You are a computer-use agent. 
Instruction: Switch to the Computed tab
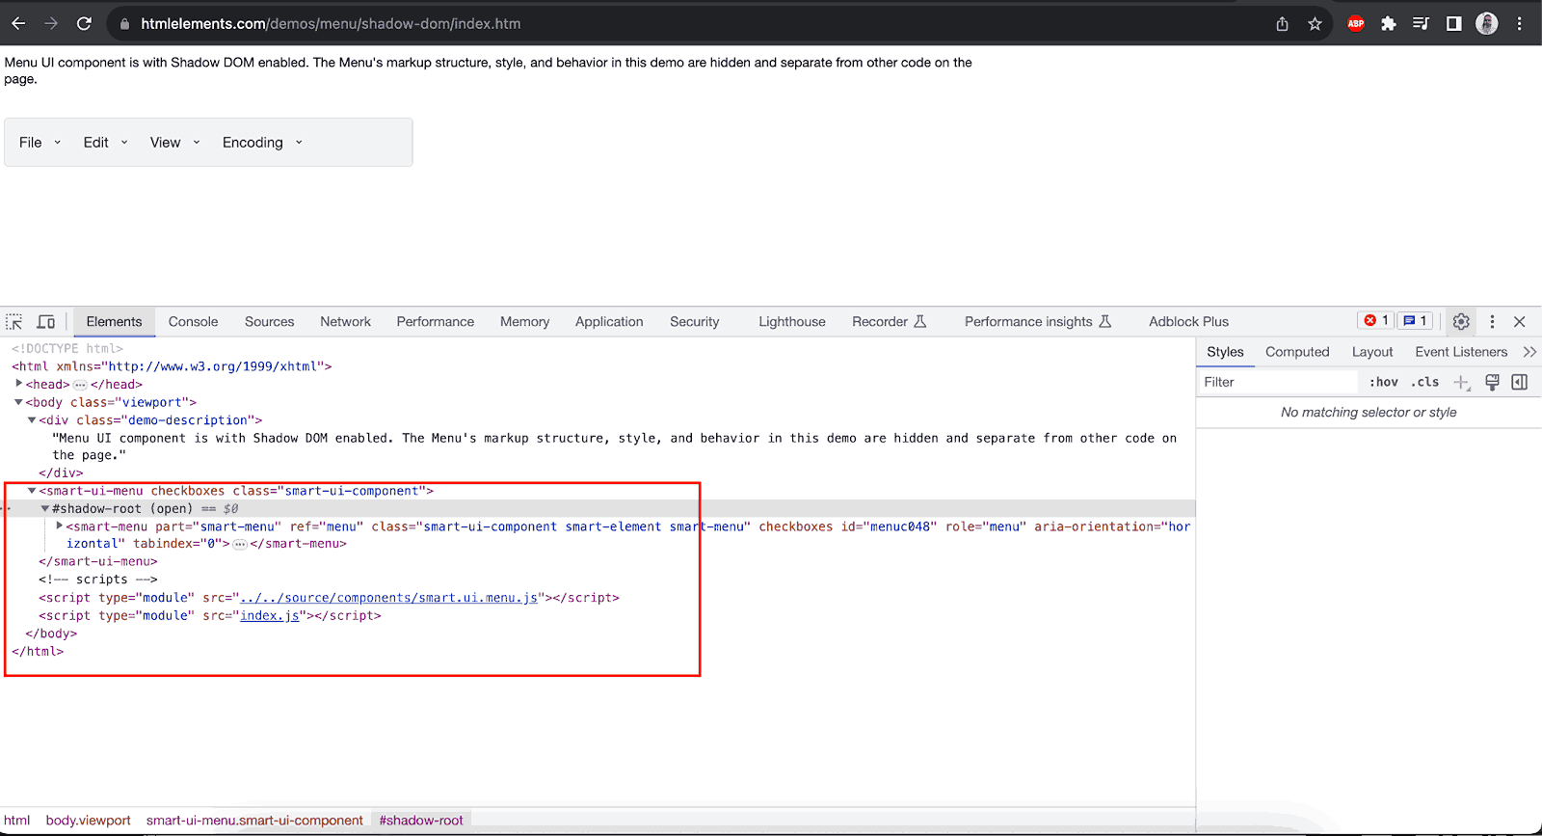tap(1296, 352)
